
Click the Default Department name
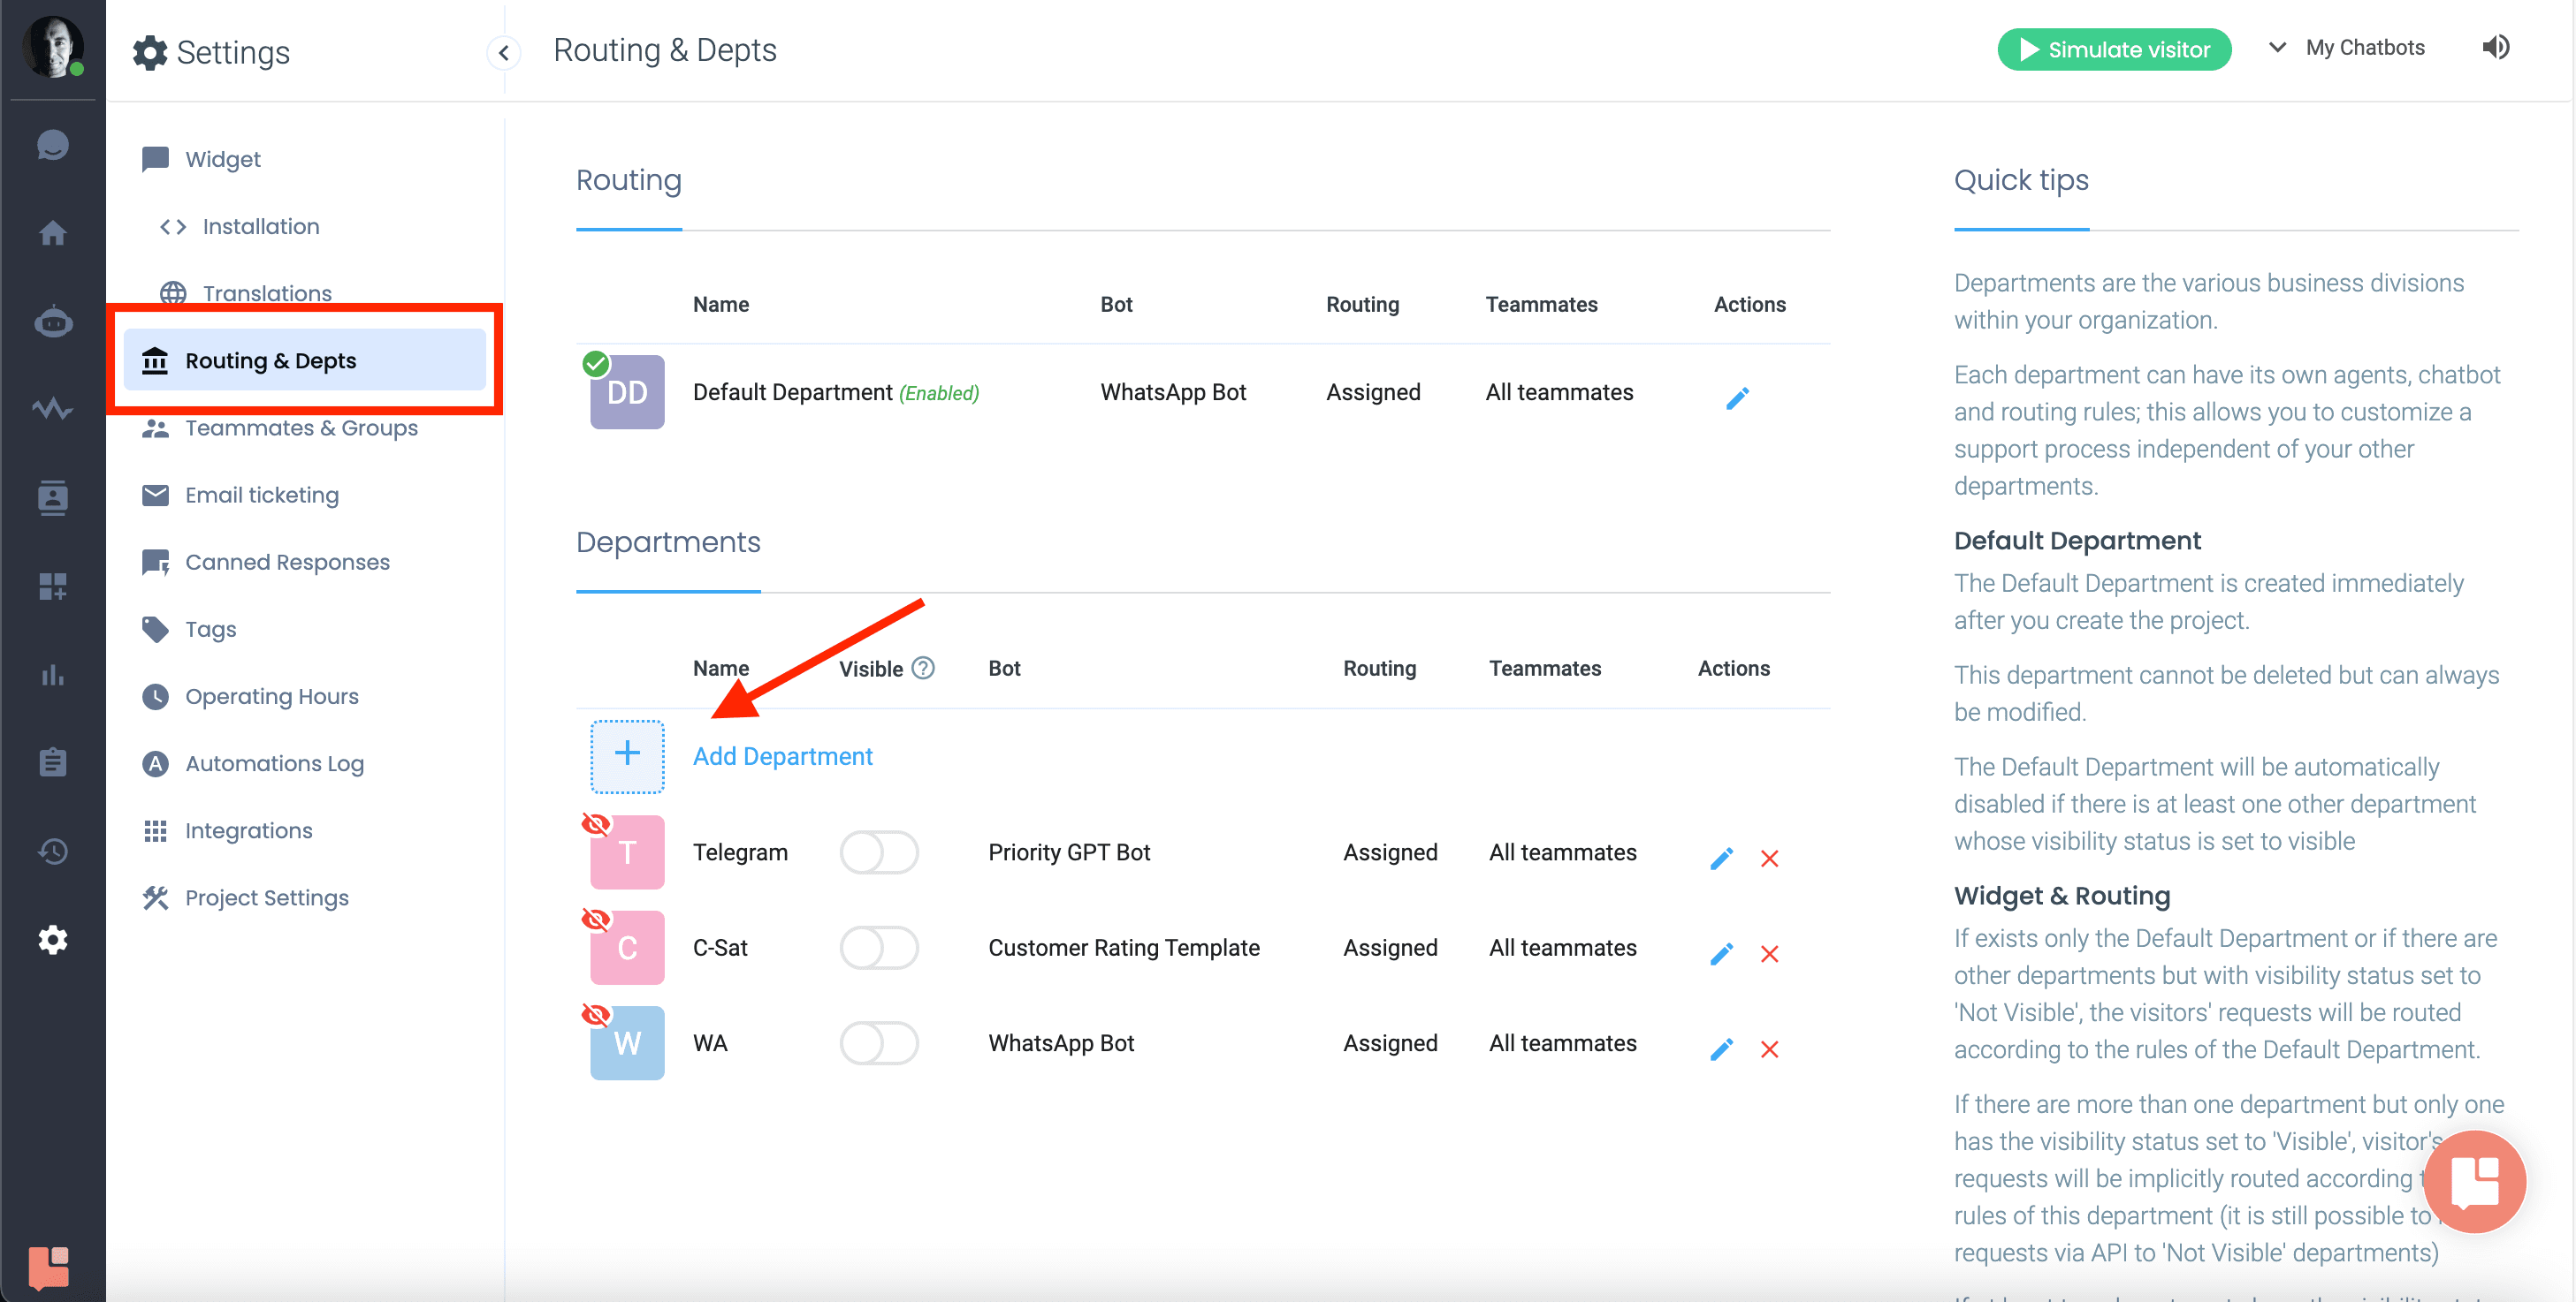(x=792, y=391)
